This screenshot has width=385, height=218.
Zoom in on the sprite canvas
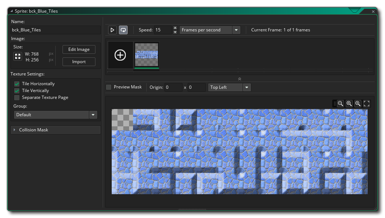click(x=358, y=104)
